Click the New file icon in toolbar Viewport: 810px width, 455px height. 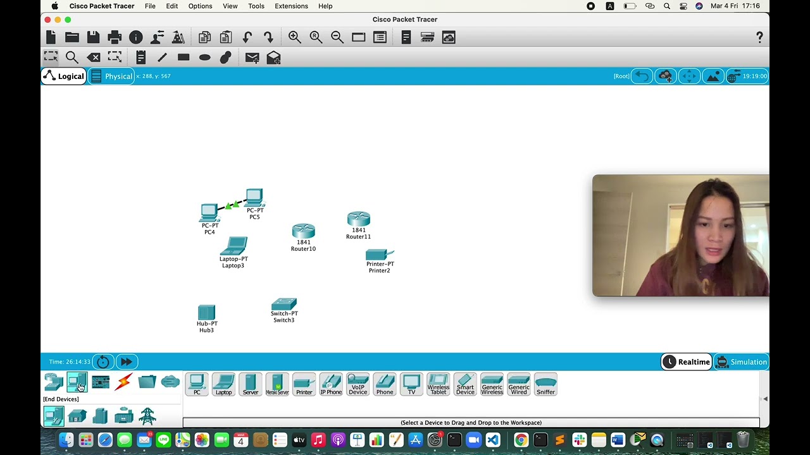coord(51,38)
